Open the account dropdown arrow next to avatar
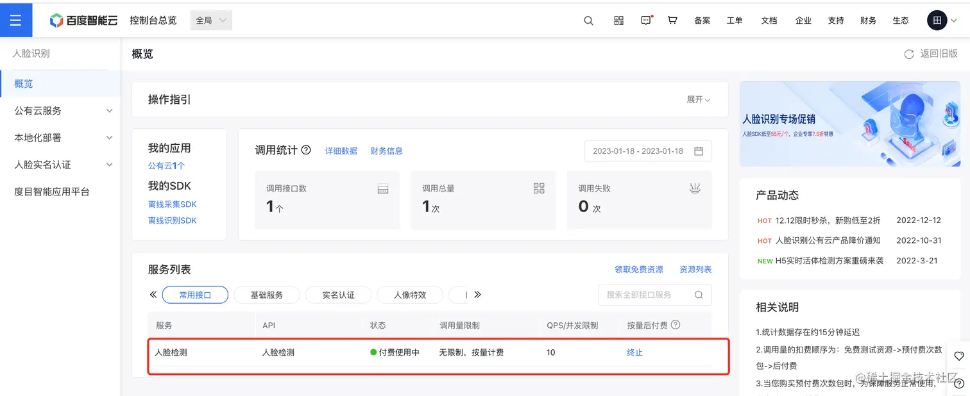970x396 pixels. tap(953, 21)
